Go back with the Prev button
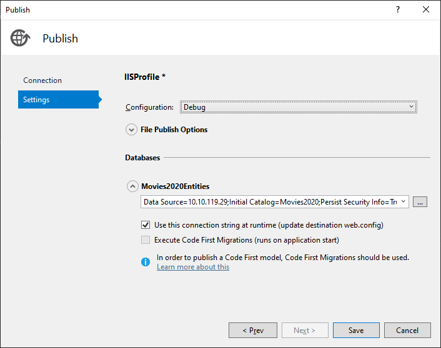Screen dimensions: 441x348 coord(253,331)
